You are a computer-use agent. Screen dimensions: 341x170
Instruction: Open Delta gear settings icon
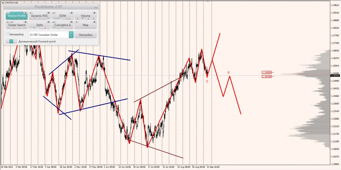(x=48, y=22)
